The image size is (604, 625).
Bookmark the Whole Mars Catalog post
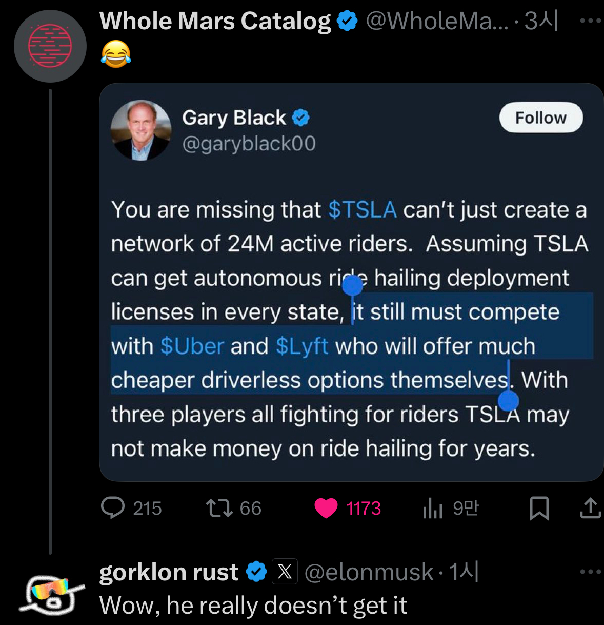pos(539,509)
